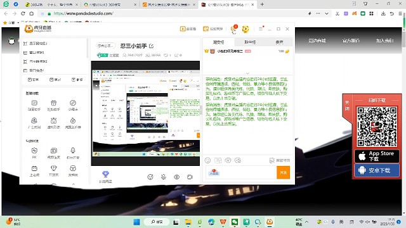
Task: Open the message icon with red badge in Huya
Action: pos(234,29)
